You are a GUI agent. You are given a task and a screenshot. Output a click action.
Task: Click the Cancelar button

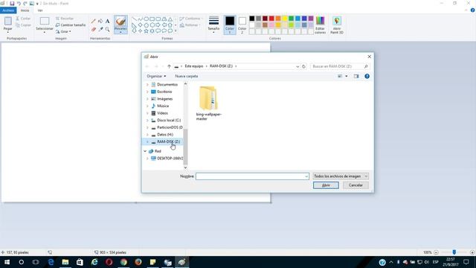[356, 185]
